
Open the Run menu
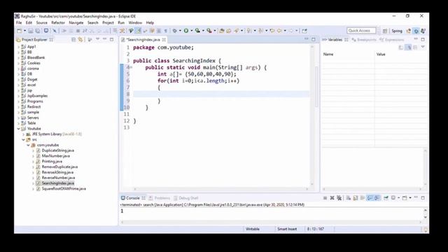pyautogui.click(x=121, y=22)
